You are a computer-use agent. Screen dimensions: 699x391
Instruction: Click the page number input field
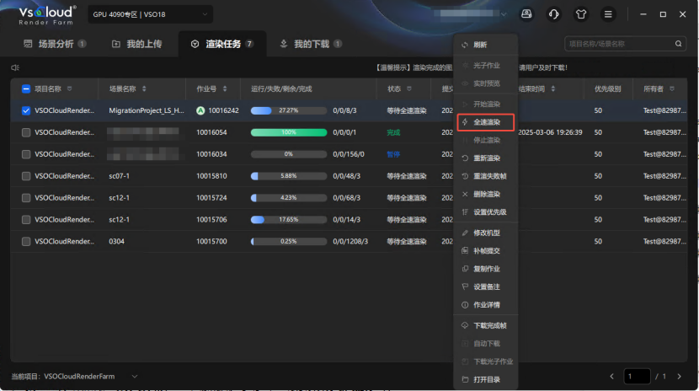(637, 377)
